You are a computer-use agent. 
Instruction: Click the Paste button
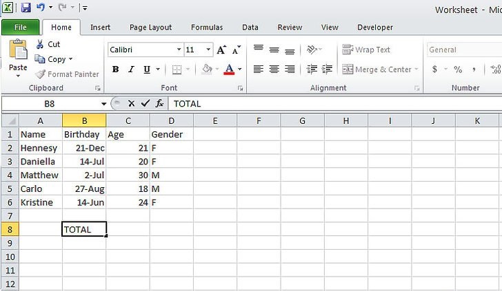coord(18,58)
